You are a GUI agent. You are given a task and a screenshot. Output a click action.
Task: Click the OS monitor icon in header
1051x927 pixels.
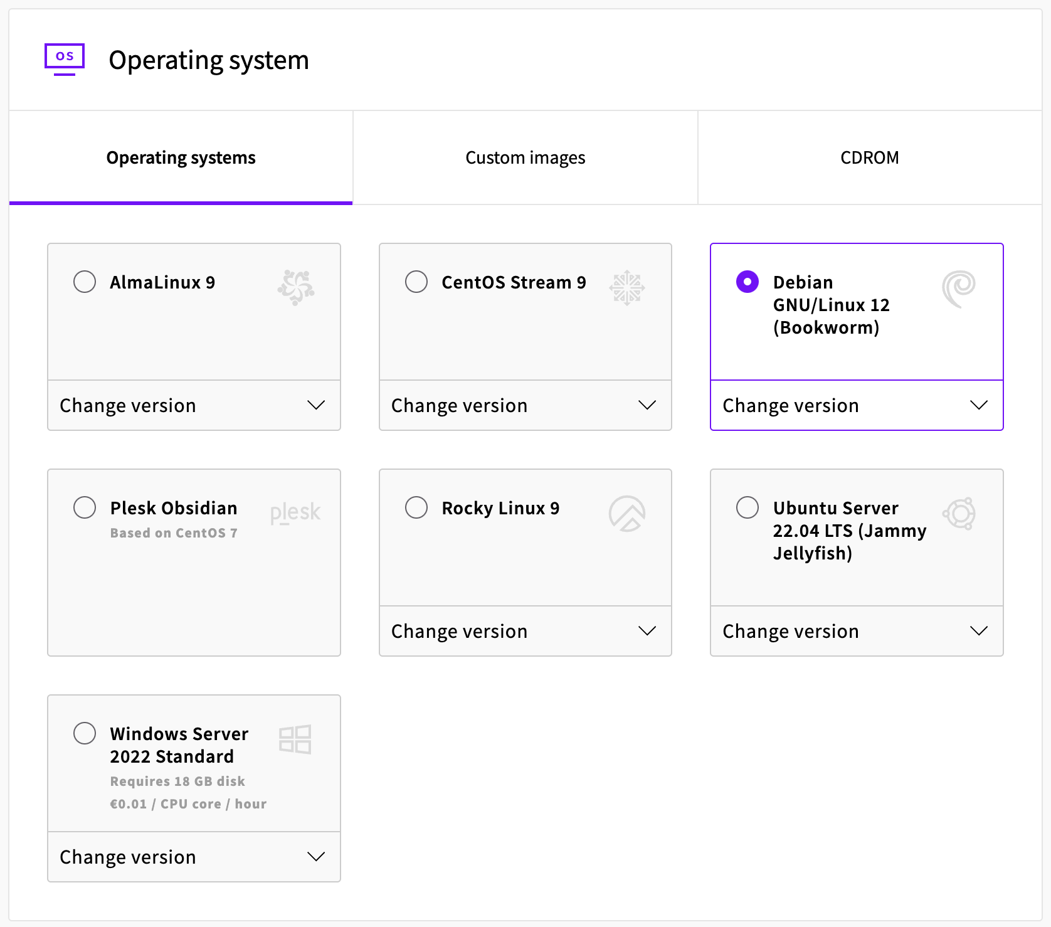coord(65,60)
